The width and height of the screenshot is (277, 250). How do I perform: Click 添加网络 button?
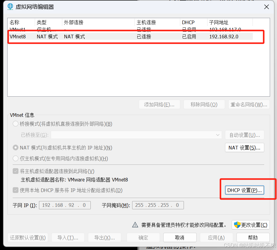[159, 104]
